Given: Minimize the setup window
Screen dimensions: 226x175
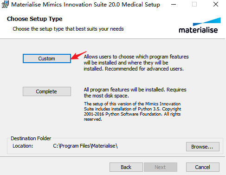Looking at the screenshot, I should coord(174,4).
